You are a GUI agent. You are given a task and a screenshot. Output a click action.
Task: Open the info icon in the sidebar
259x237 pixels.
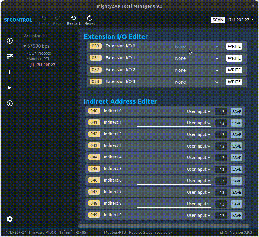tap(10, 41)
